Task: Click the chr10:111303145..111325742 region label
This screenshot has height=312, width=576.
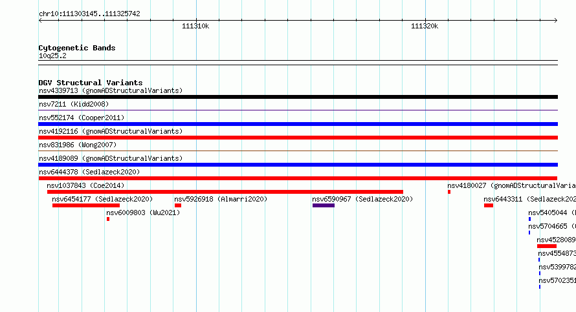Action: click(x=89, y=14)
